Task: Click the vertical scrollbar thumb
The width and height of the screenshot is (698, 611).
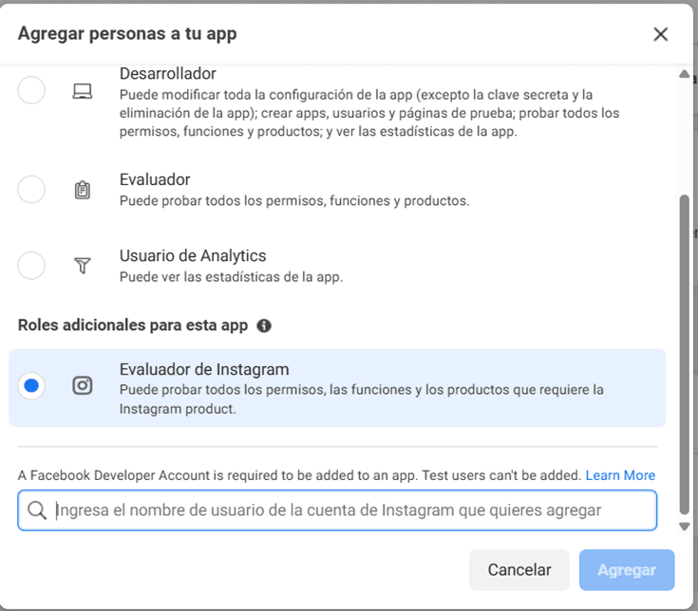Action: (x=684, y=355)
